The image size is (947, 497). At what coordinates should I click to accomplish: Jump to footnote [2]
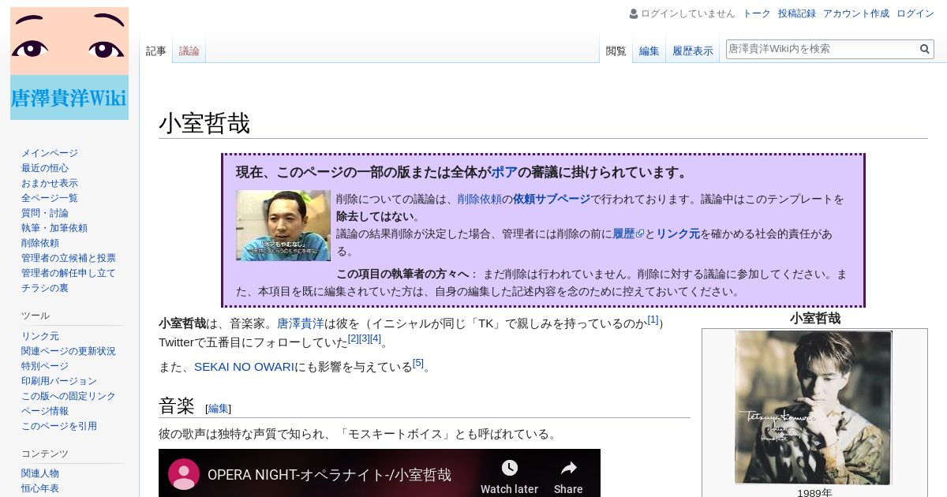[x=354, y=338]
